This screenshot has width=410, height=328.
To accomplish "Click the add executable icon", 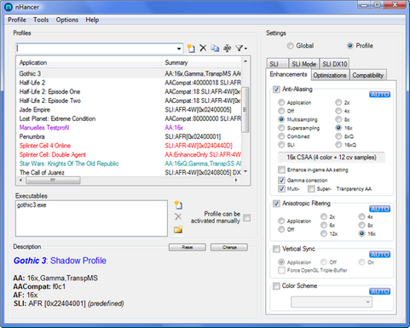I will [178, 204].
